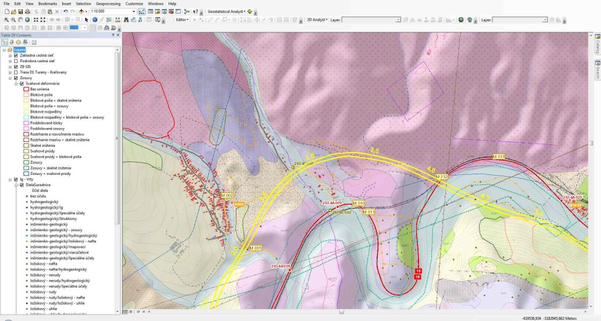This screenshot has width=601, height=321.
Task: Open the Geostatistical Analyst dropdown button
Action: pyautogui.click(x=227, y=12)
